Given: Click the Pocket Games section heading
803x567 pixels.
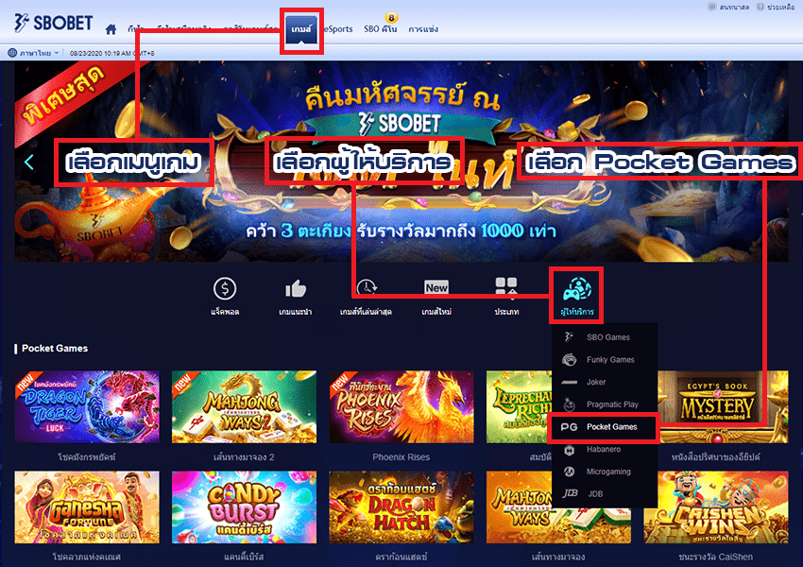Looking at the screenshot, I should [55, 349].
